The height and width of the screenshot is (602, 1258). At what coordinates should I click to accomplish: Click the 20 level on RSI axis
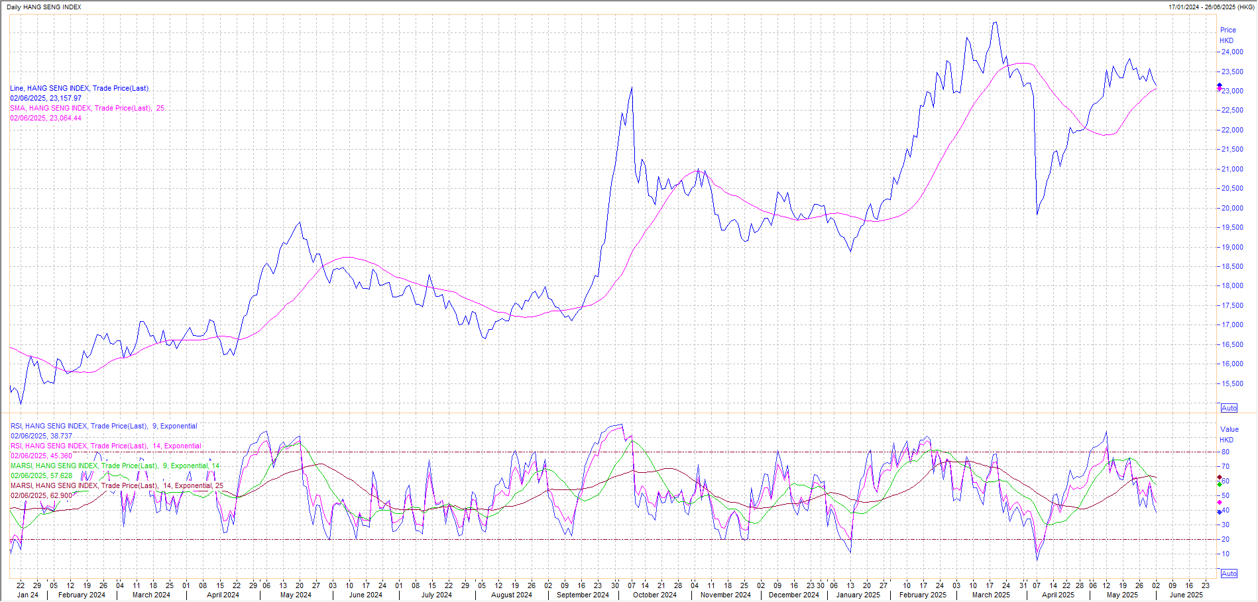[x=1226, y=539]
